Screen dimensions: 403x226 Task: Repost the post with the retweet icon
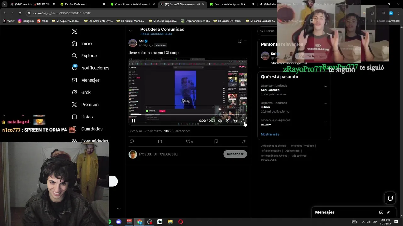pos(160,142)
